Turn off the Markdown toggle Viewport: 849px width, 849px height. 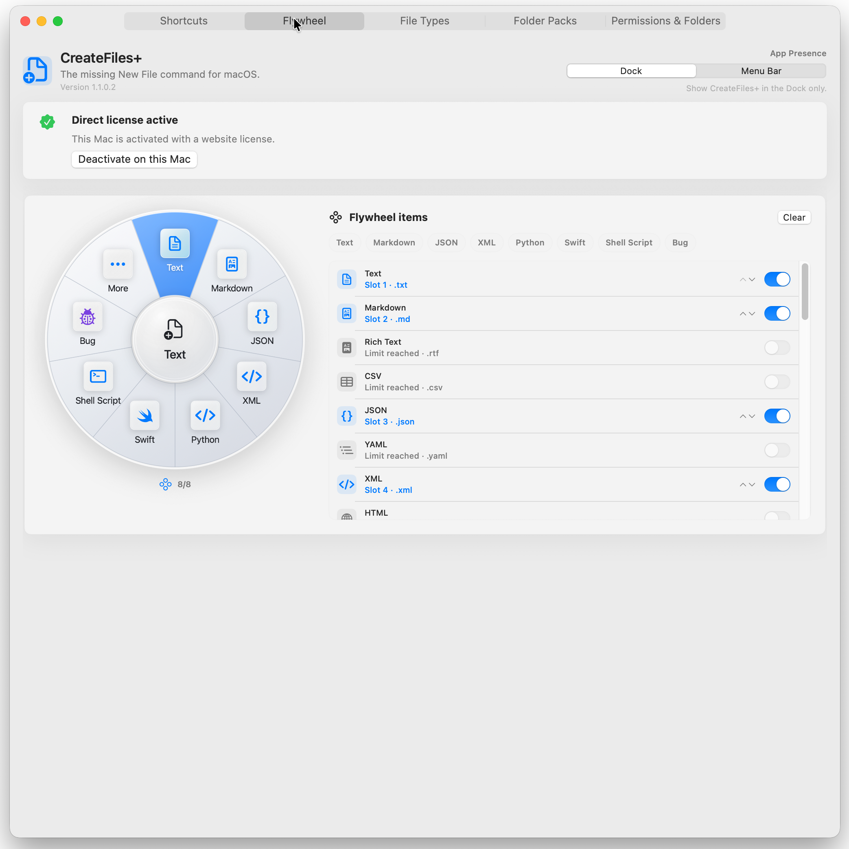777,313
